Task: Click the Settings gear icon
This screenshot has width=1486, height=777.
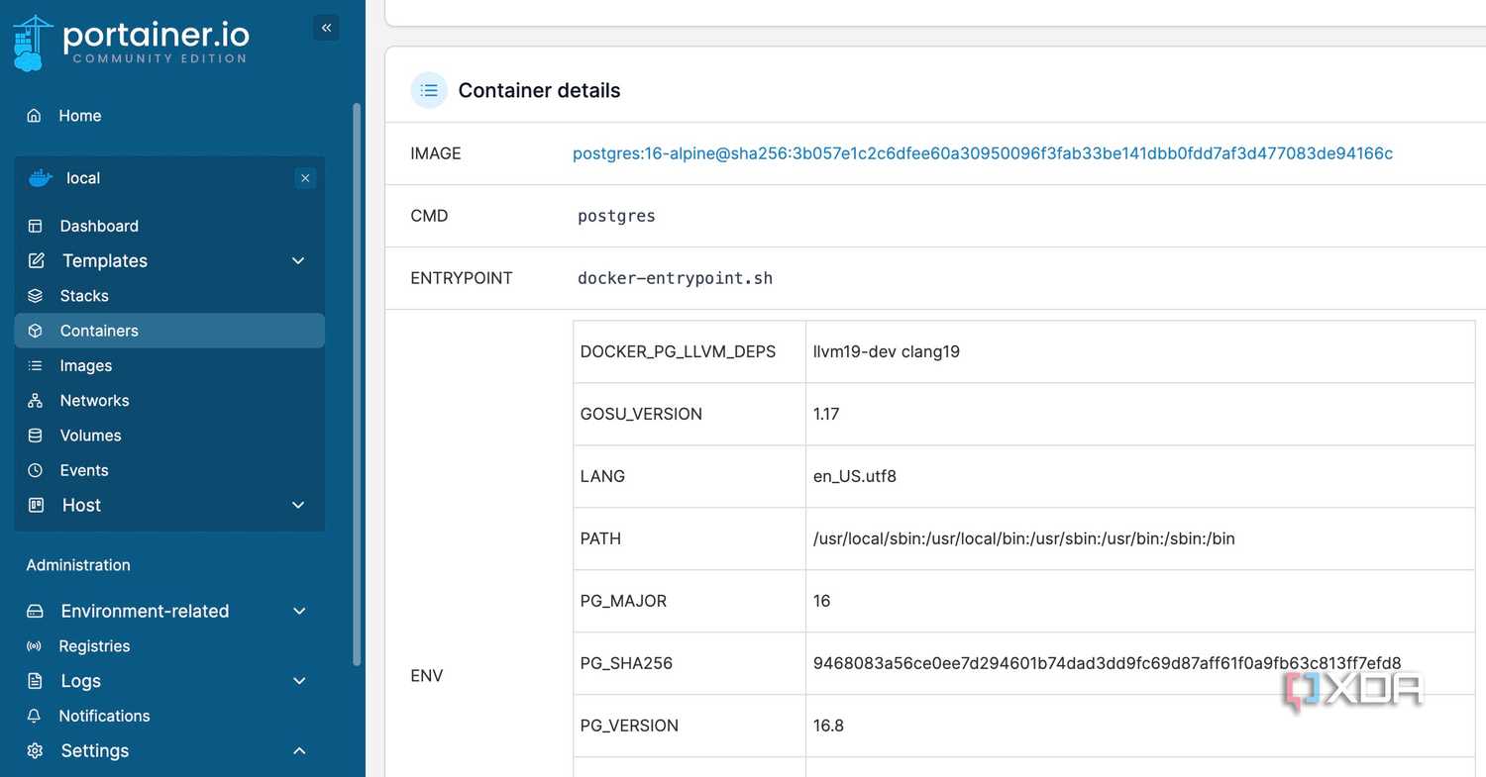Action: 36,750
